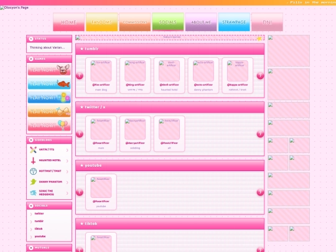Expand the first sideblog row chevron
This screenshot has height=252, width=336.
click(67, 150)
